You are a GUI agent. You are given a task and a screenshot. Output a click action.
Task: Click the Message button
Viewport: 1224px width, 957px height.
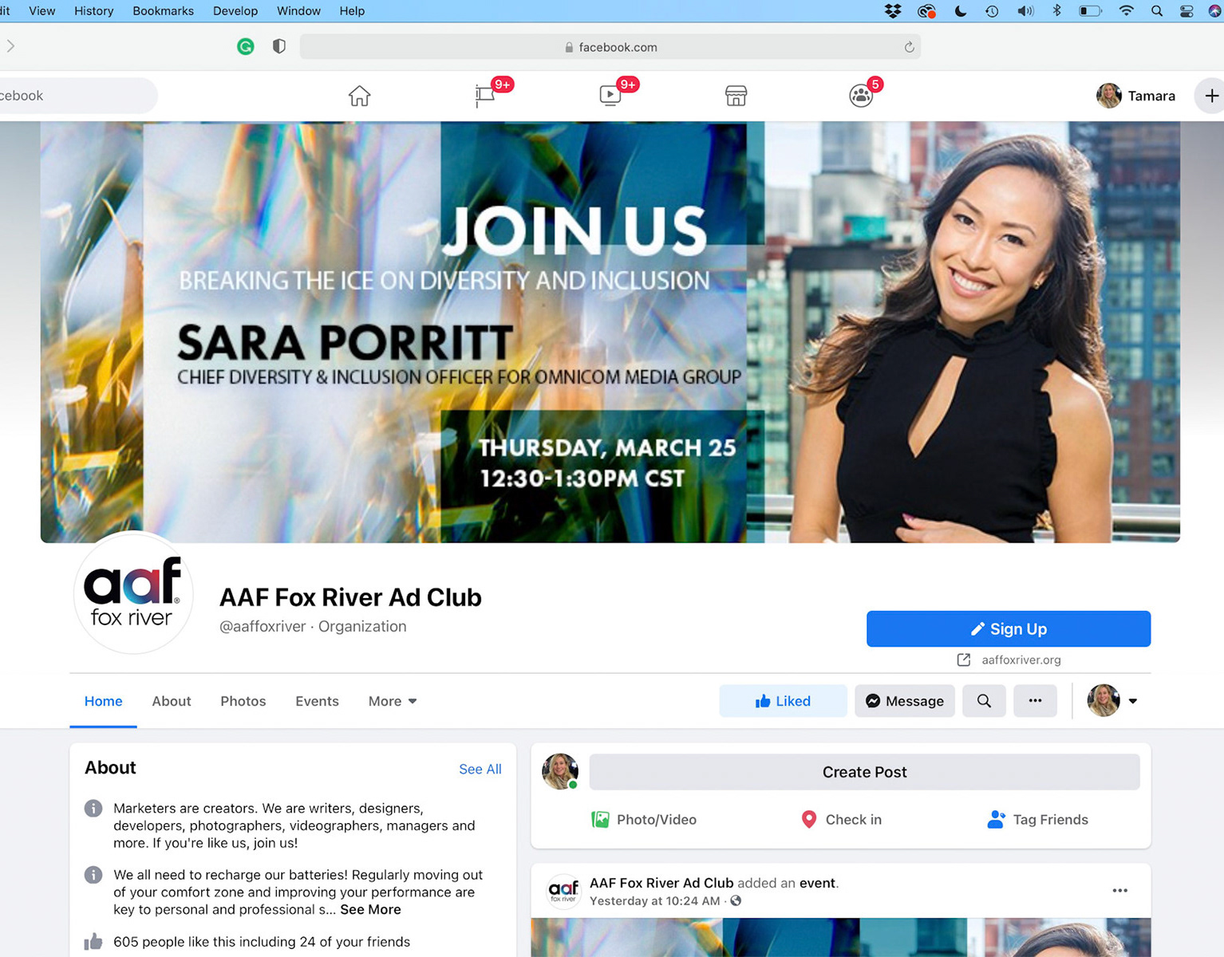[x=905, y=701]
